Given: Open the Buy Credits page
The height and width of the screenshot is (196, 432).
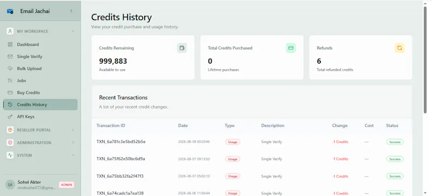Looking at the screenshot, I should point(40,93).
